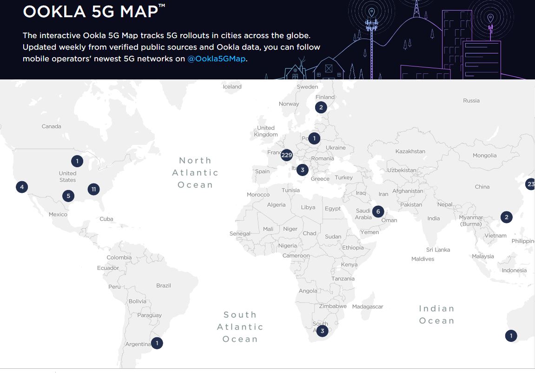
Task: Click the India country label
Action: (x=434, y=218)
